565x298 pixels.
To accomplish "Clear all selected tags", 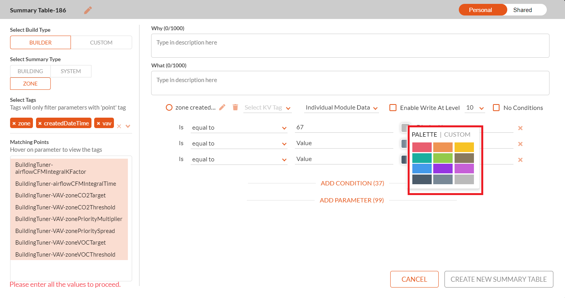I will (x=119, y=126).
